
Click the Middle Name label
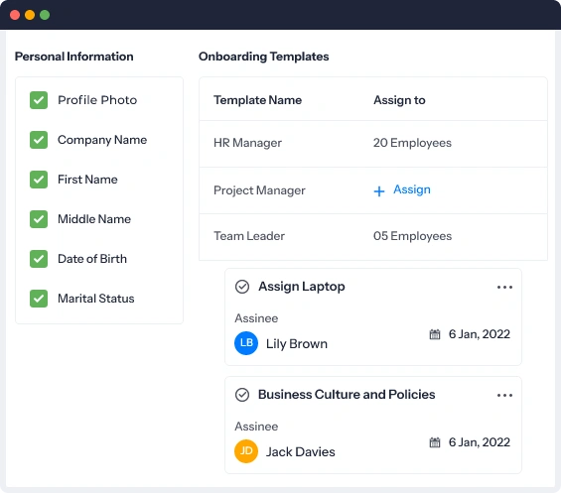(94, 219)
